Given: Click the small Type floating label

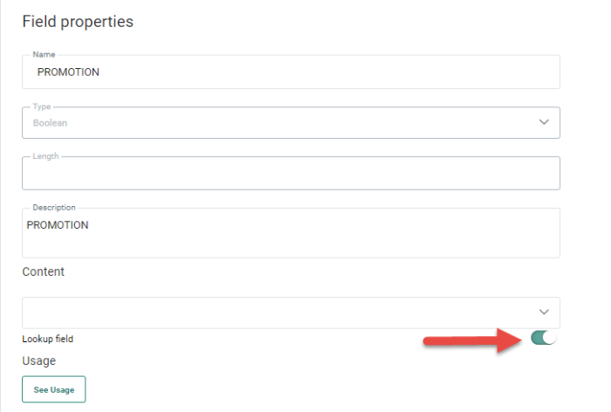Looking at the screenshot, I should coord(42,106).
